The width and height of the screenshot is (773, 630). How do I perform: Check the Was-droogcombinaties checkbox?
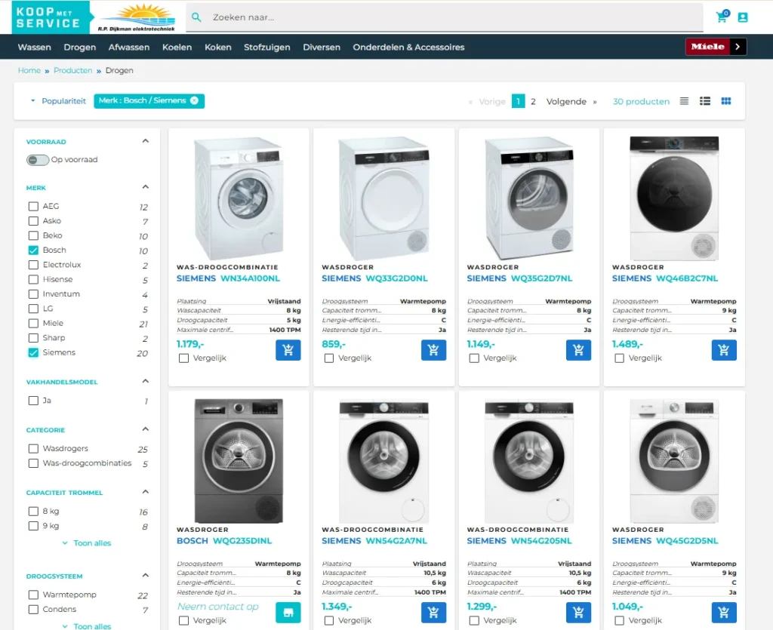[33, 463]
